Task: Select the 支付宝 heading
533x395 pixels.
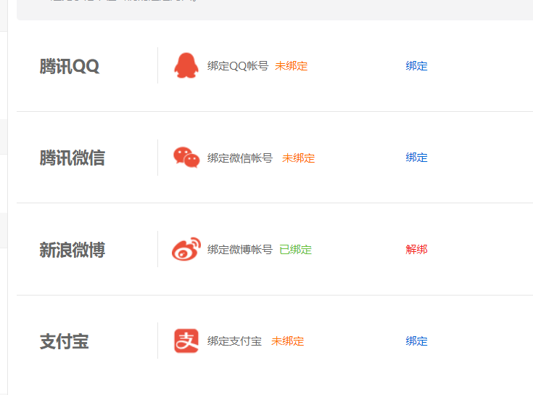Action: 65,342
